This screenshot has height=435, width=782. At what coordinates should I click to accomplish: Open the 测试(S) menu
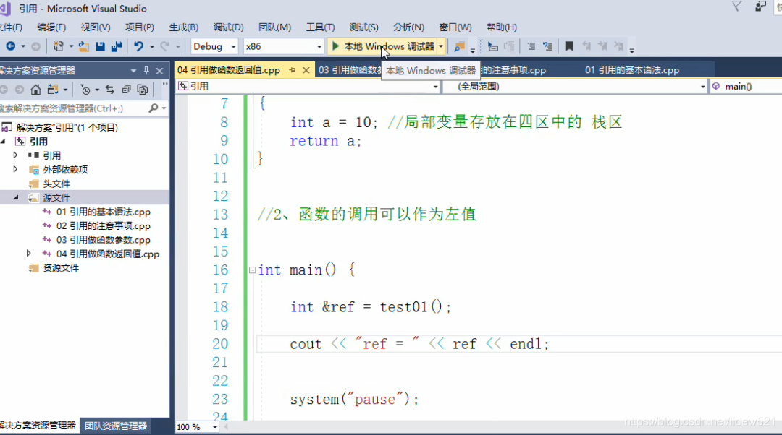click(363, 27)
